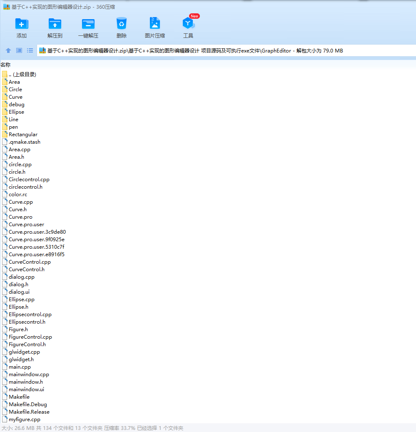Select the Line folder
This screenshot has height=432, width=416.
(10, 120)
